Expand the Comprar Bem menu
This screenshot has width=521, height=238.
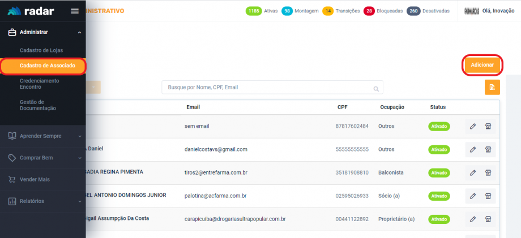(43, 158)
